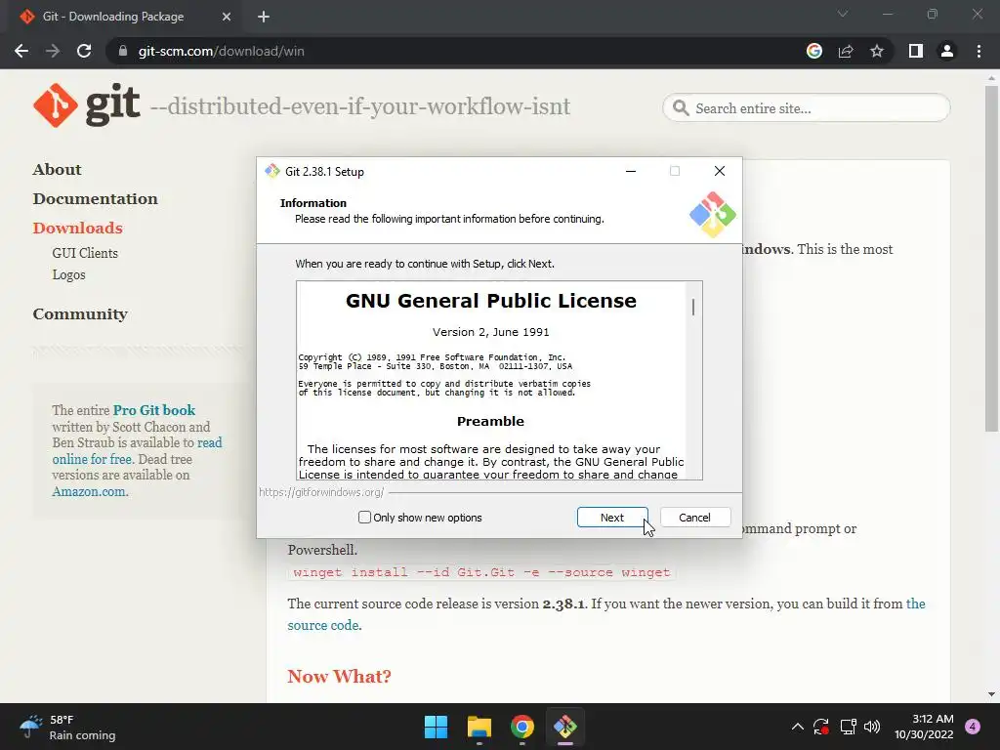Open the gitforwindows.org link in installer

(x=321, y=492)
